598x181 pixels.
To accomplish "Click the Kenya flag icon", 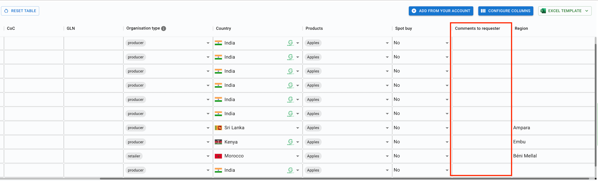I will tap(218, 142).
